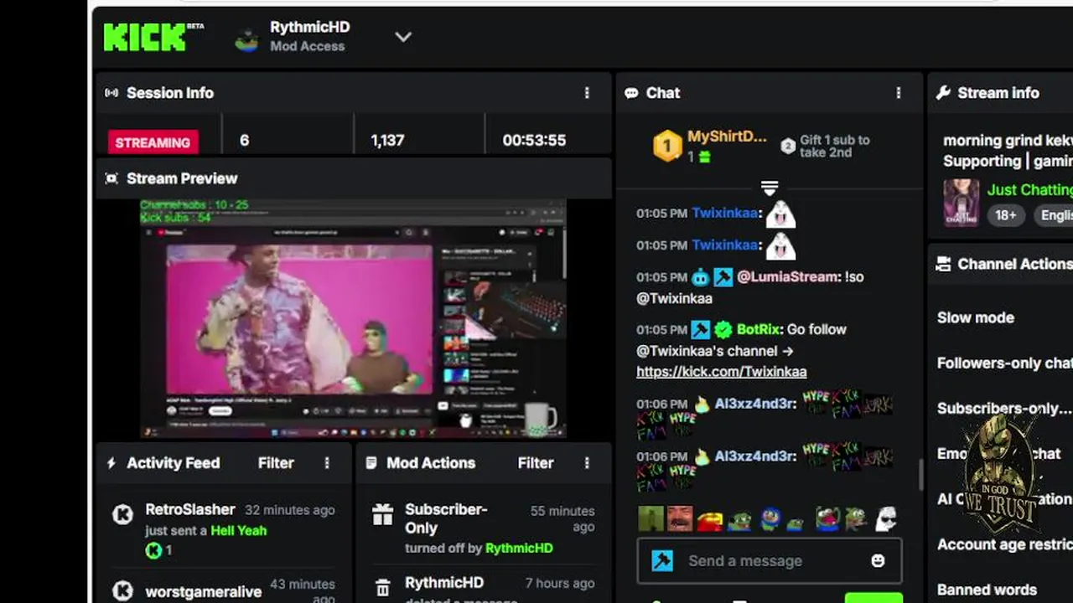Open the kick.com/Twixinkaa link

coord(721,372)
